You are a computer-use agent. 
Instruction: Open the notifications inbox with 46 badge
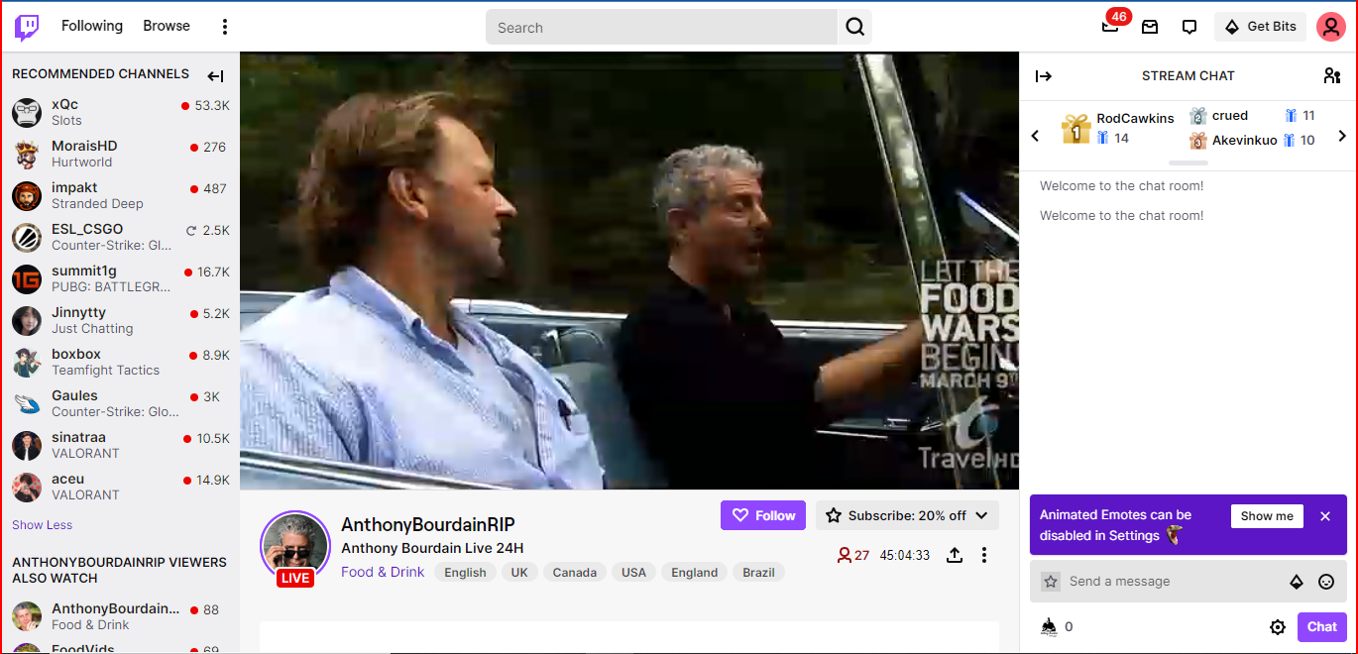click(1110, 27)
